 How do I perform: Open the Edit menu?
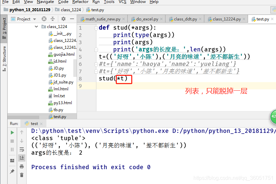(16, 2)
